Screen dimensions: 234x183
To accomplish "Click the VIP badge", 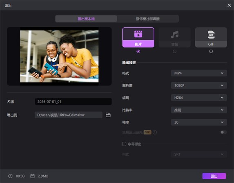I will (x=147, y=132).
